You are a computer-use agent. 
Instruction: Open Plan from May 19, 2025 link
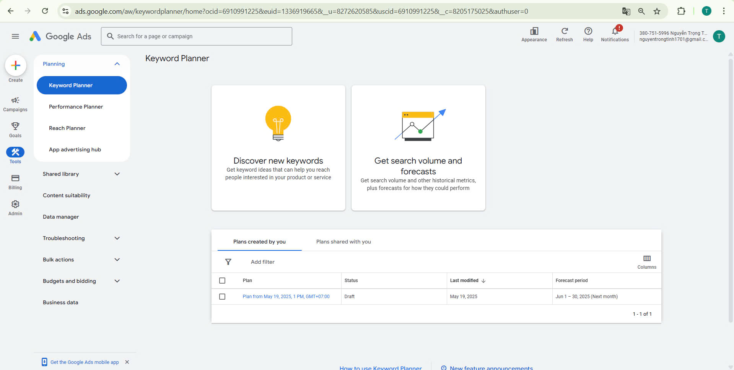pos(286,297)
